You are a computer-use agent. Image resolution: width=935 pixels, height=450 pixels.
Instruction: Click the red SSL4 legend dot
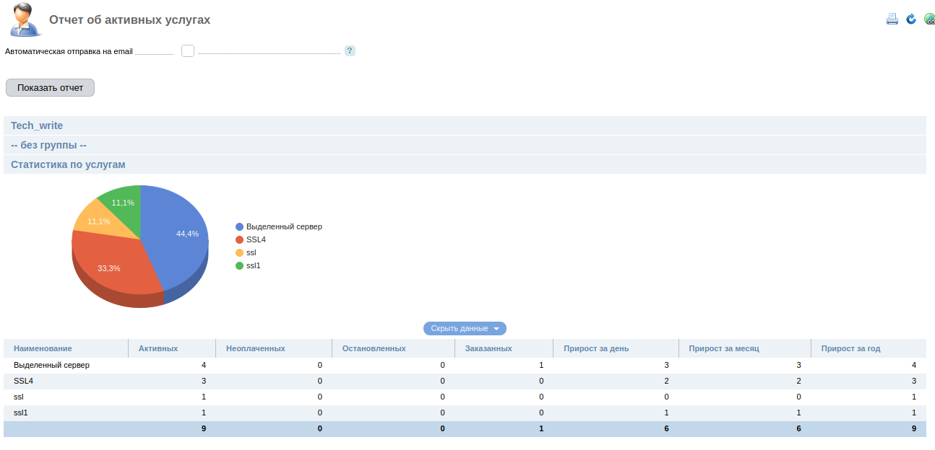point(240,239)
